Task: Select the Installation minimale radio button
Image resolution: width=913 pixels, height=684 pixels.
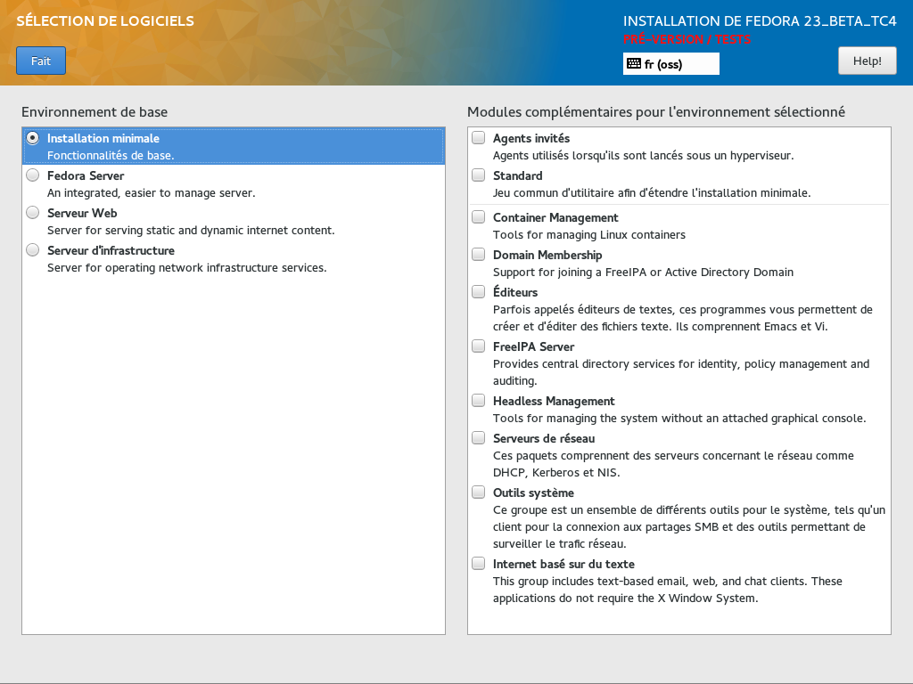Action: coord(33,138)
